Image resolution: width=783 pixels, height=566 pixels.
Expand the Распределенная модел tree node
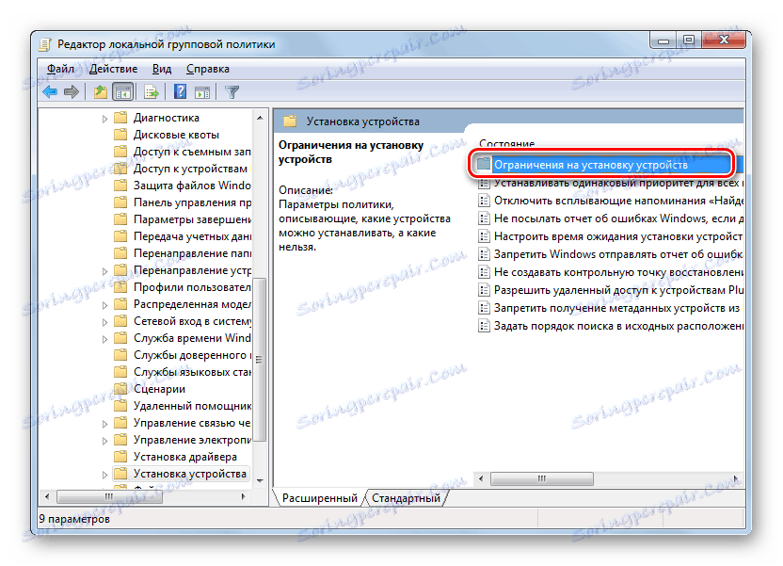pyautogui.click(x=104, y=305)
